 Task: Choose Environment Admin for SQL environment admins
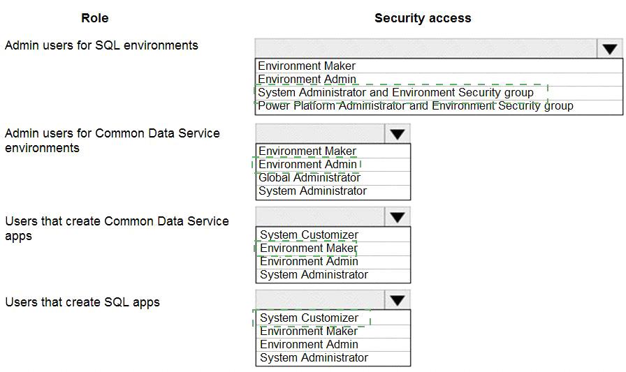coord(439,79)
